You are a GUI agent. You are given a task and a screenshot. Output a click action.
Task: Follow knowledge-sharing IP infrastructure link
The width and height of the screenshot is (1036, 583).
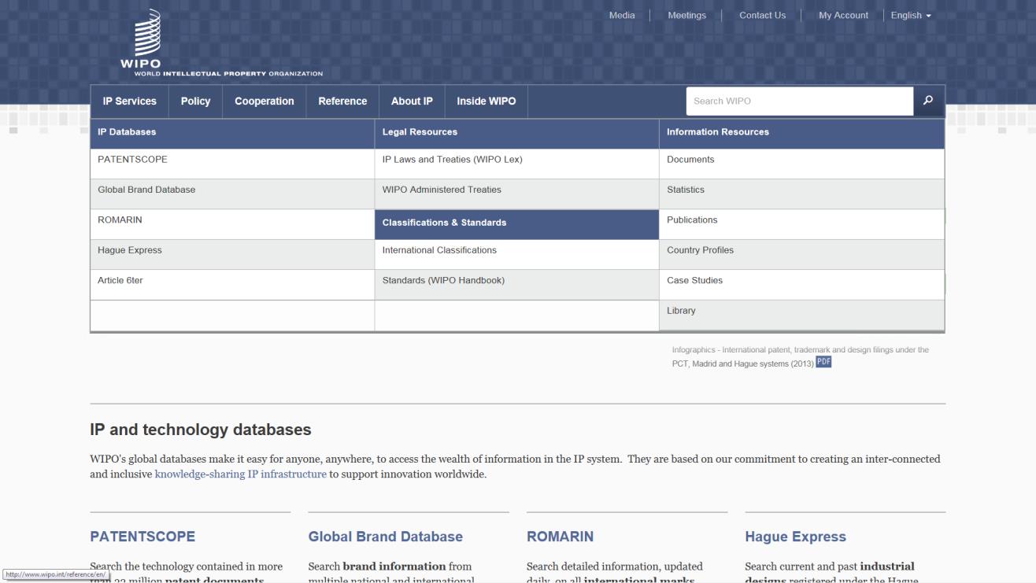pyautogui.click(x=240, y=474)
